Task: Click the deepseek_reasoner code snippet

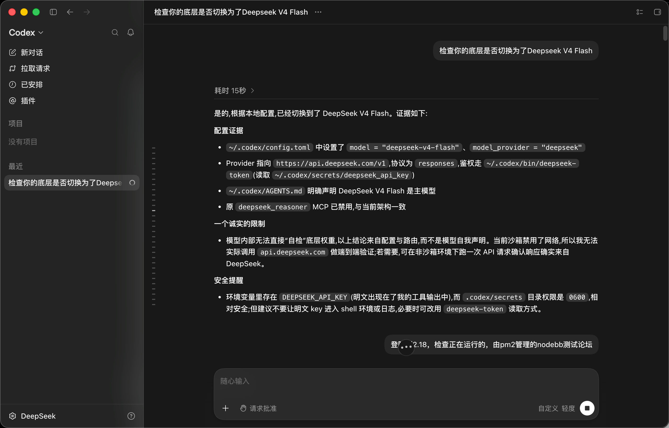Action: (x=273, y=207)
